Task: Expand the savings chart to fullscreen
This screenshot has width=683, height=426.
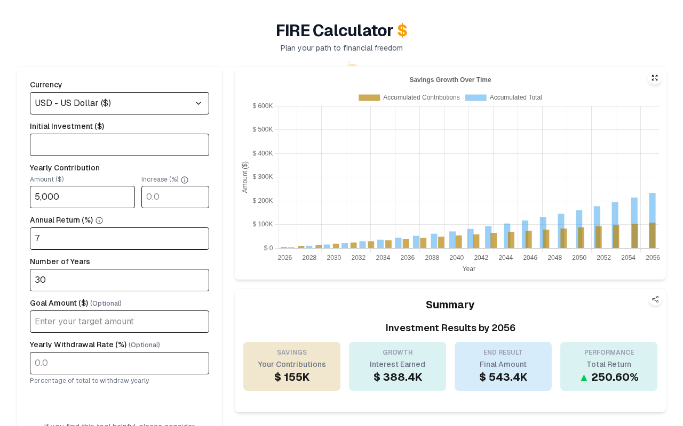Action: (655, 78)
